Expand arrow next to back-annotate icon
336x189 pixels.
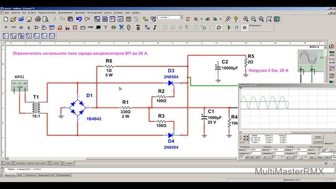point(202,19)
